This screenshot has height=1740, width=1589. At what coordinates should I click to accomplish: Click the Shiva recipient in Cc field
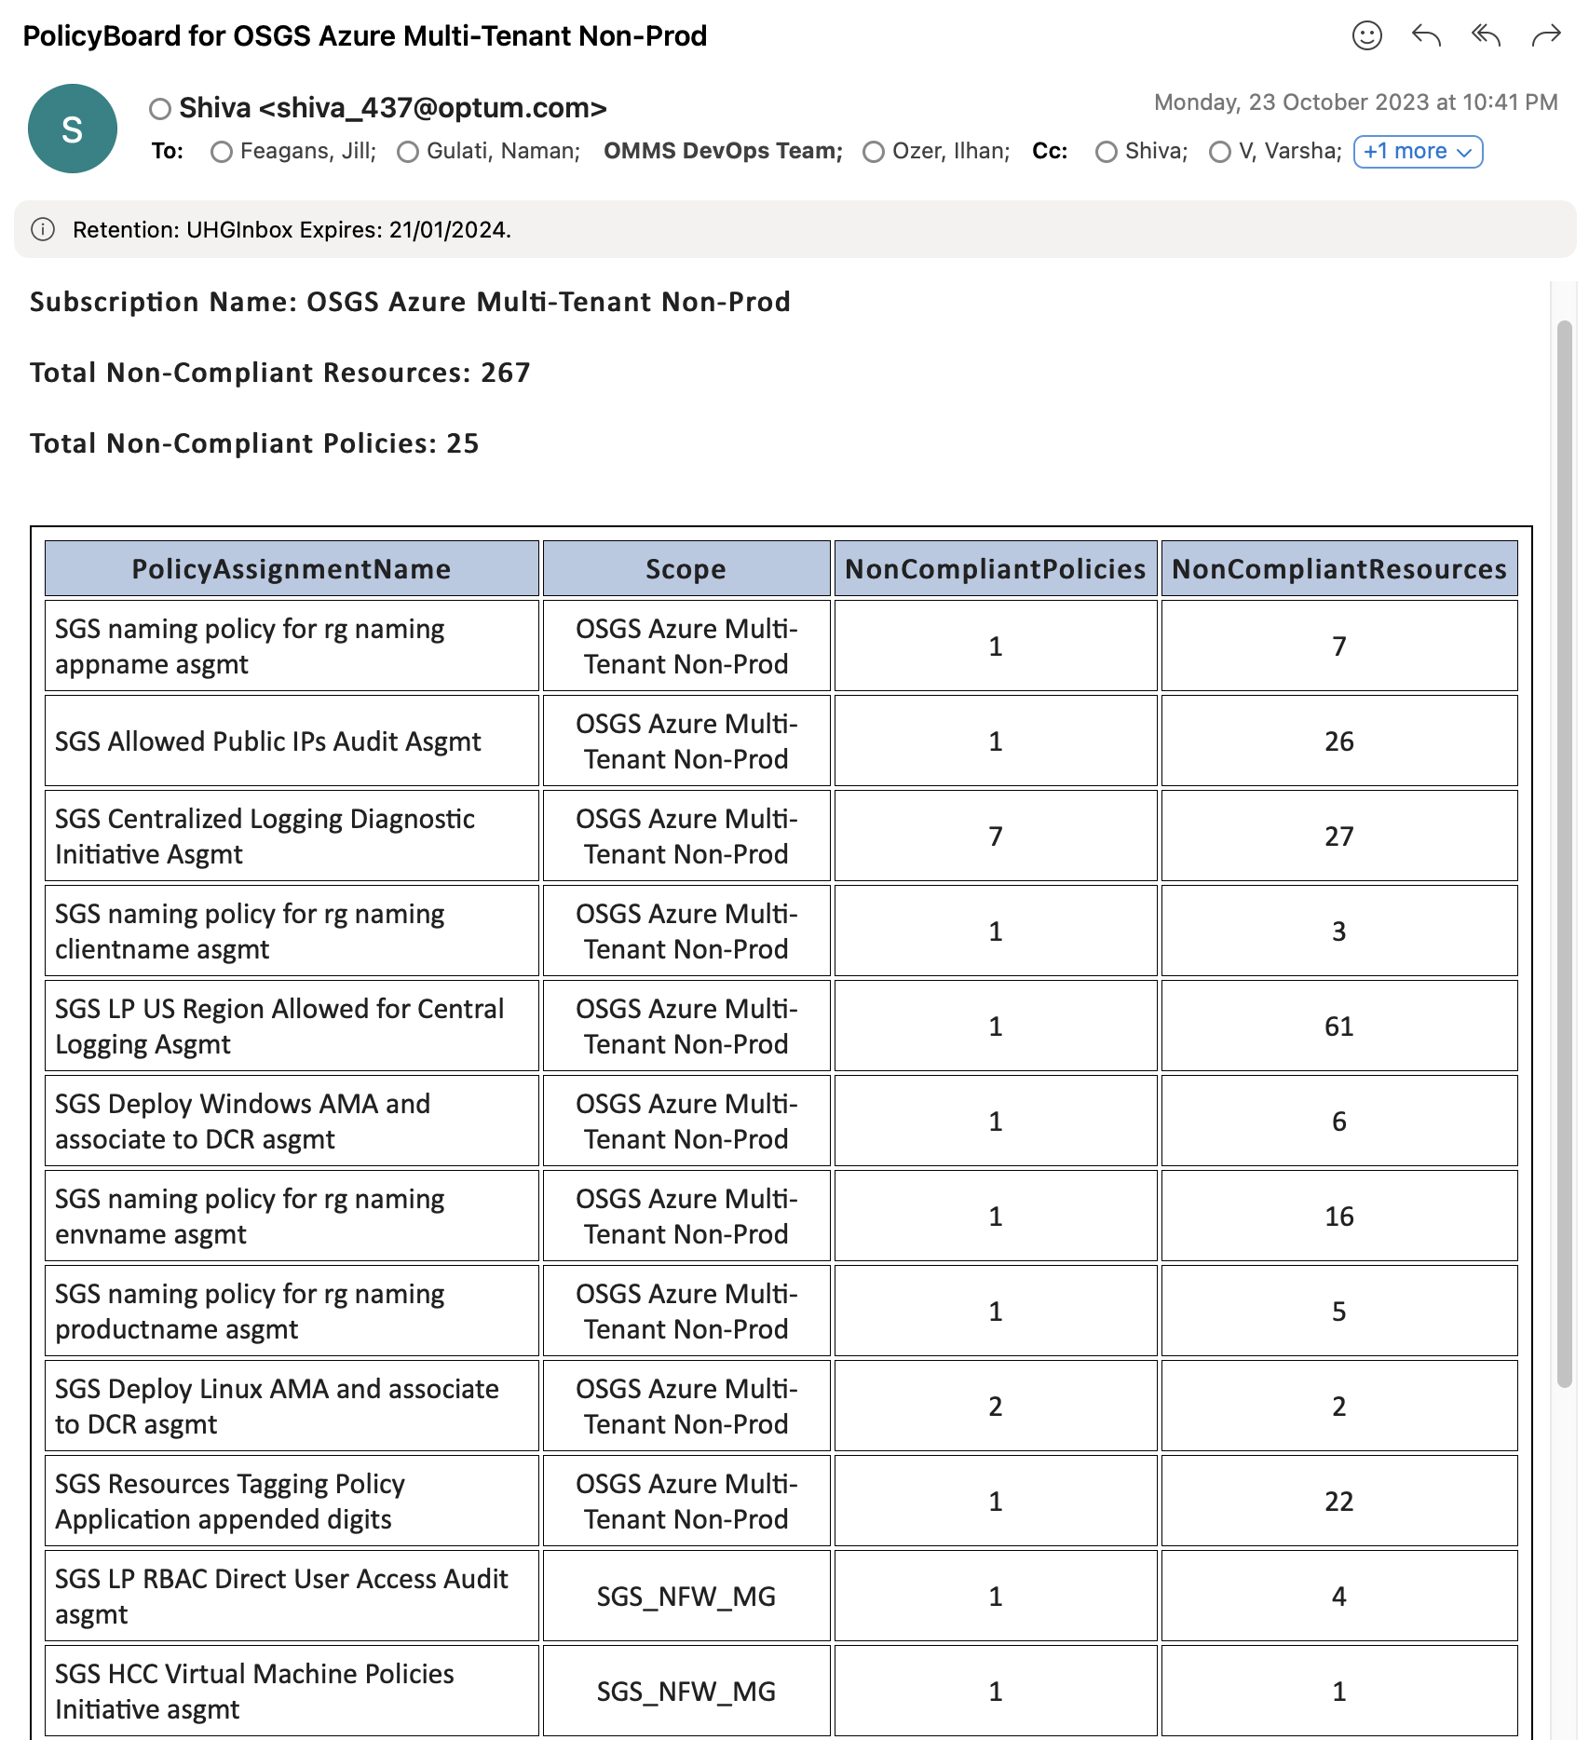tap(1156, 152)
